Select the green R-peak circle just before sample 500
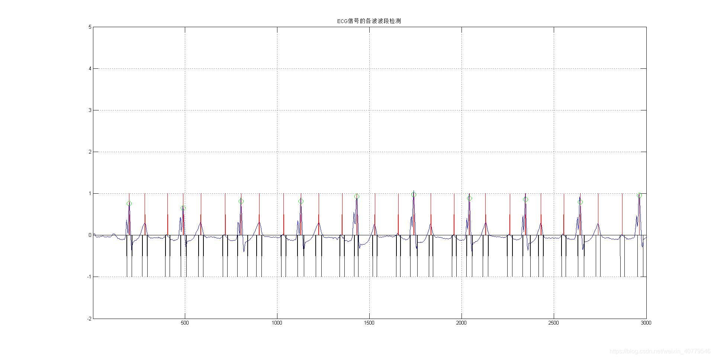This screenshot has width=714, height=358. point(183,208)
